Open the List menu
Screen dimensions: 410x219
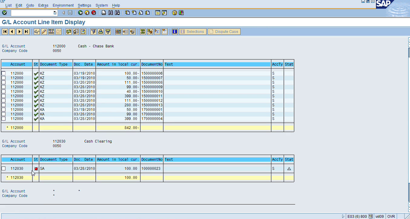pyautogui.click(x=8, y=5)
